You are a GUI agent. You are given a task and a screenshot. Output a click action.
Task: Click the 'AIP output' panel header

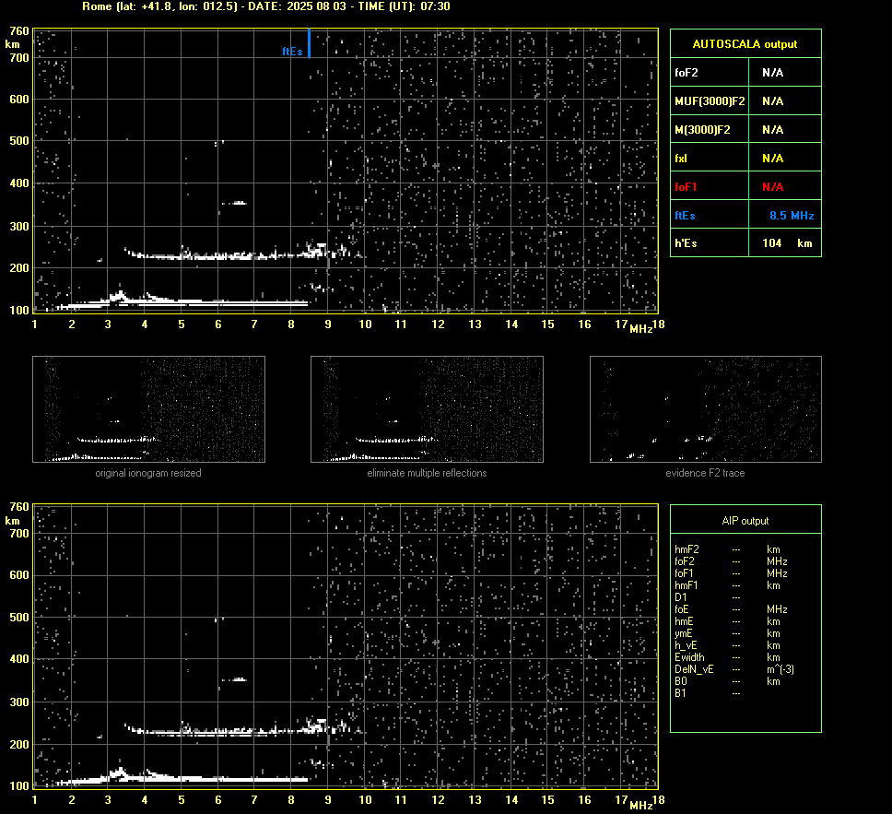pyautogui.click(x=745, y=521)
